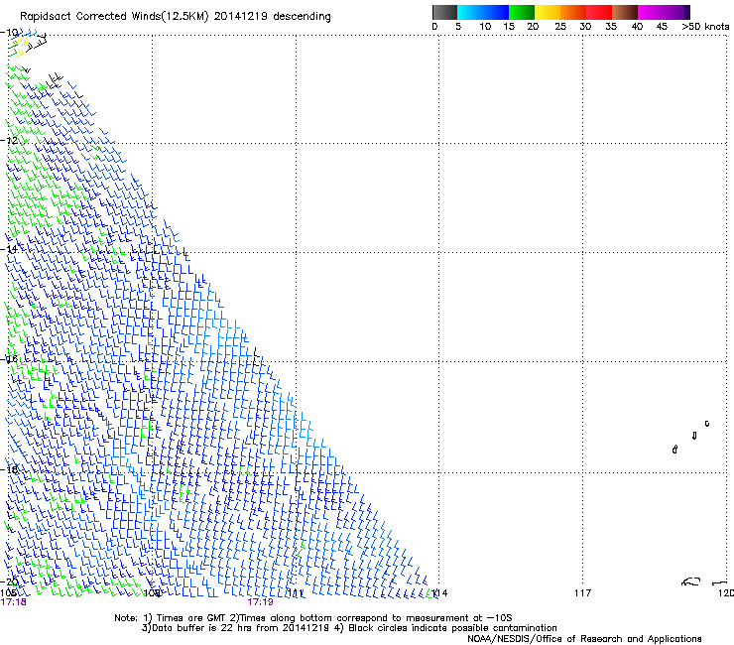The width and height of the screenshot is (734, 645).
Task: Click the cyan 5-10 knots color segment
Action: (x=470, y=12)
